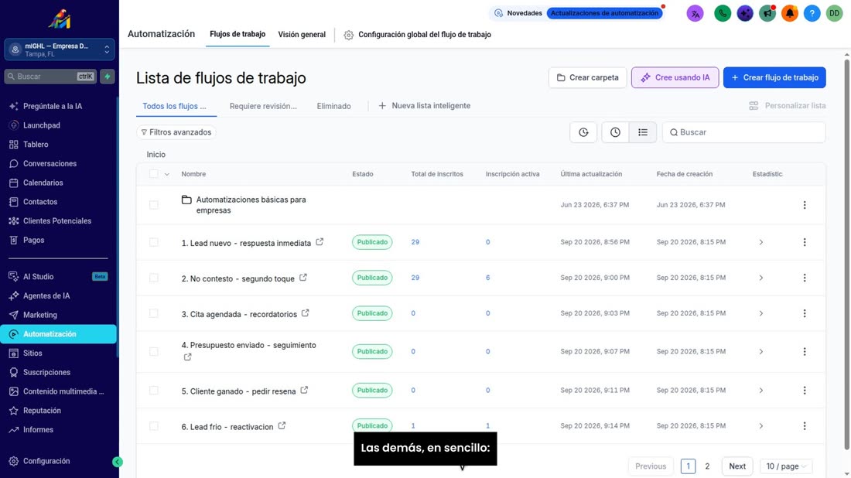Open three-dot menu for Lead frio row

pyautogui.click(x=805, y=426)
